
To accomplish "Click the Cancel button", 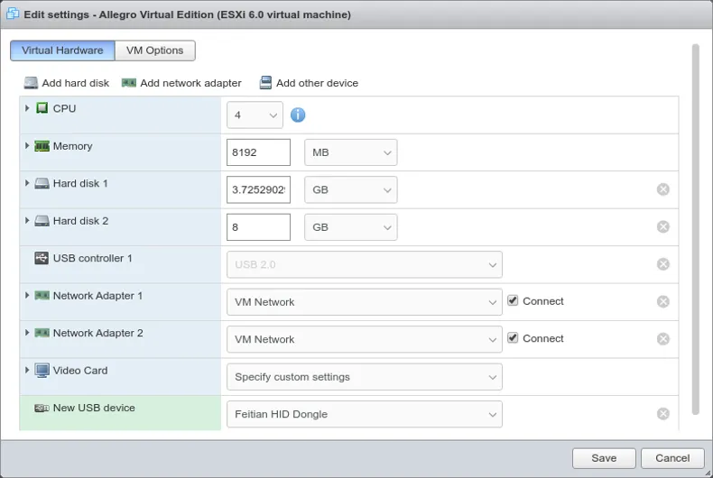I will [672, 458].
